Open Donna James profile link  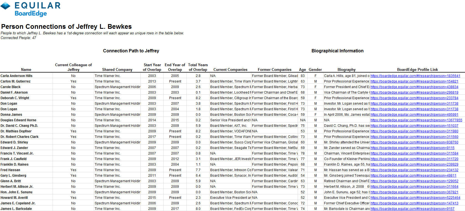(414, 115)
